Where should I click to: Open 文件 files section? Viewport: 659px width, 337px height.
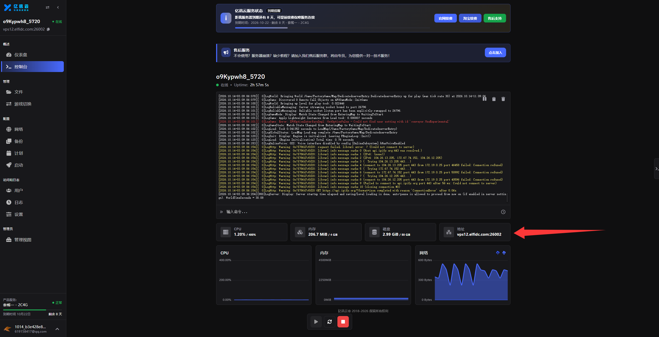pyautogui.click(x=32, y=92)
